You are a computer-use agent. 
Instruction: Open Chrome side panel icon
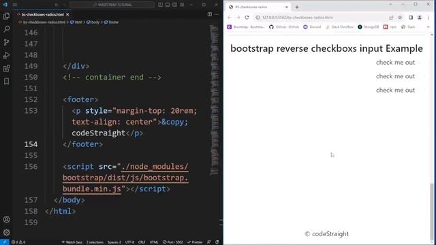pyautogui.click(x=411, y=17)
